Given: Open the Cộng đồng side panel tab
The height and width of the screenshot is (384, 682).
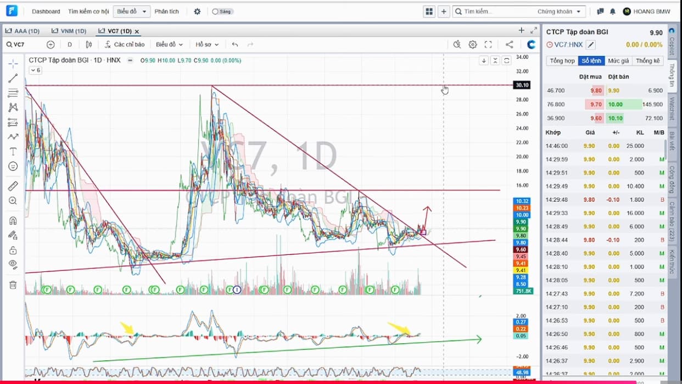Looking at the screenshot, I should coord(672,179).
